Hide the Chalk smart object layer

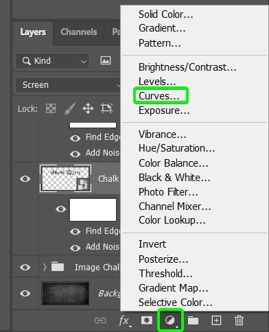tap(25, 178)
